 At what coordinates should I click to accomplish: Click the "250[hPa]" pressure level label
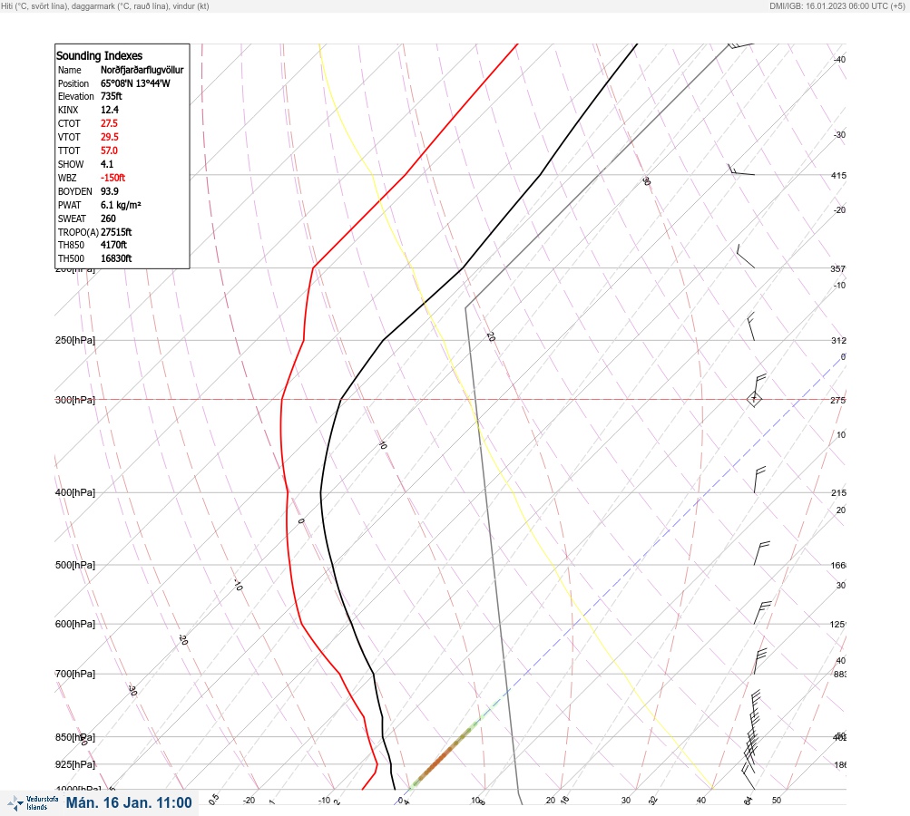75,340
